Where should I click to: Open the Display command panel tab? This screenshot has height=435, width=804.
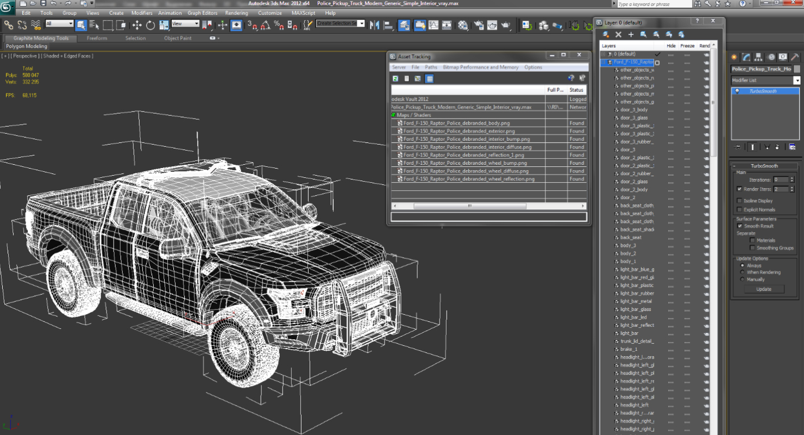pyautogui.click(x=783, y=57)
